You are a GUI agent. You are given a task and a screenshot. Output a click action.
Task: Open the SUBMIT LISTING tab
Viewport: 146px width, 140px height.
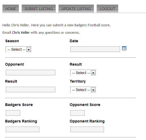pyautogui.click(x=39, y=9)
